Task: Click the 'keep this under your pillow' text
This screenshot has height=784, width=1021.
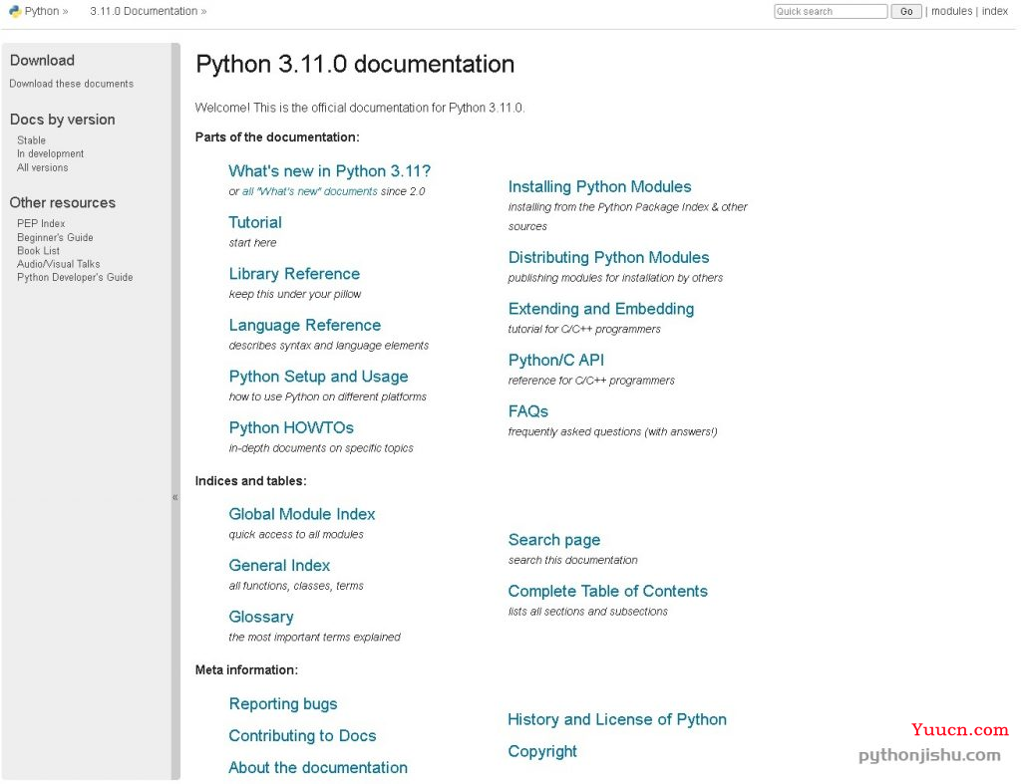Action: pyautogui.click(x=295, y=294)
